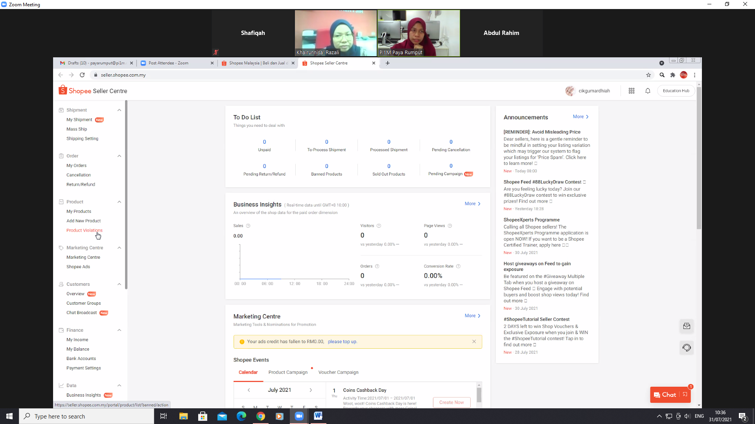This screenshot has width=755, height=424.
Task: Go back to previous browser page
Action: [61, 75]
